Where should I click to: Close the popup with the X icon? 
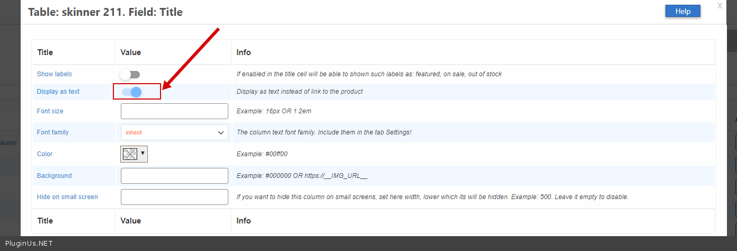[x=720, y=5]
